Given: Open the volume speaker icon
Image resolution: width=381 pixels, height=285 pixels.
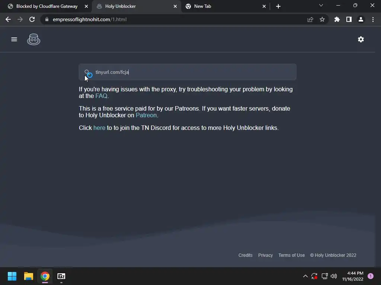Looking at the screenshot, I should (334, 276).
